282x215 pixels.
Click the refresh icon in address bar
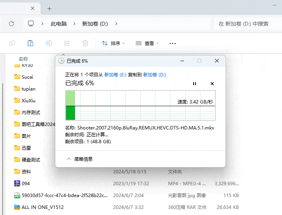pyautogui.click(x=11, y=24)
